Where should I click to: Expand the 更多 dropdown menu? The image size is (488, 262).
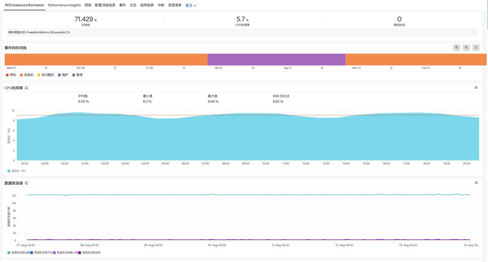[x=191, y=6]
